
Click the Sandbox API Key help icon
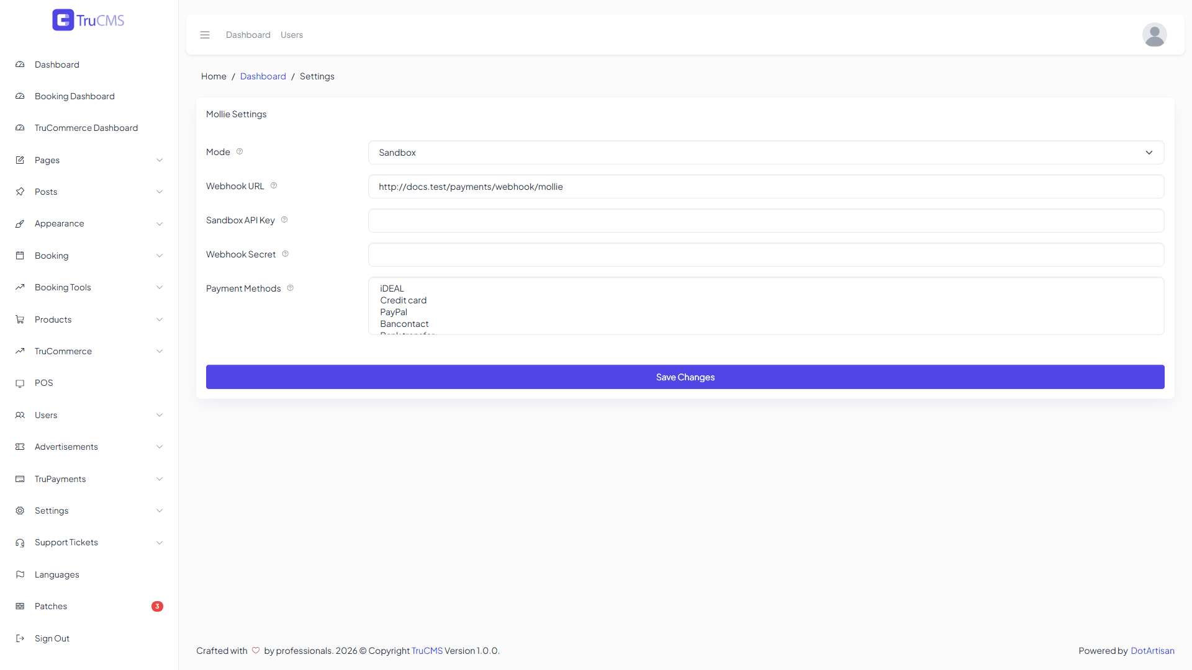tap(284, 220)
